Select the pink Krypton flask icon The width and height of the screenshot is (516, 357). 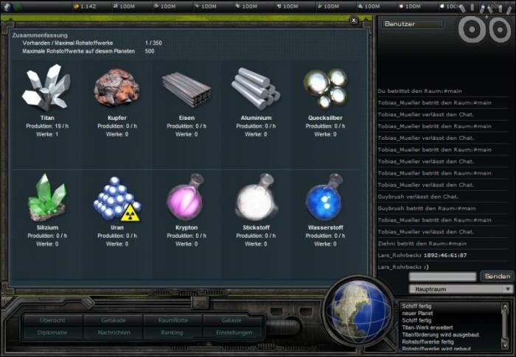click(185, 197)
